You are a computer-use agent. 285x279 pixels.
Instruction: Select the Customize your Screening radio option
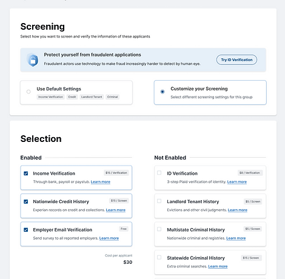coord(163,92)
